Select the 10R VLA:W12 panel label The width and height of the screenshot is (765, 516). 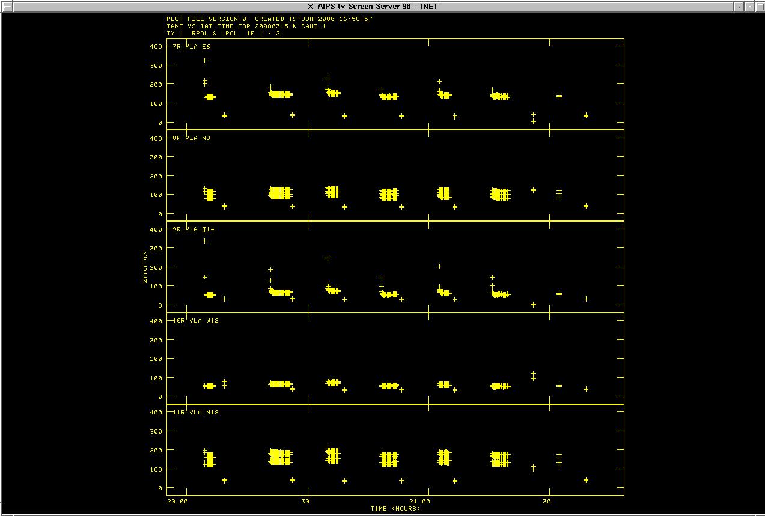195,321
